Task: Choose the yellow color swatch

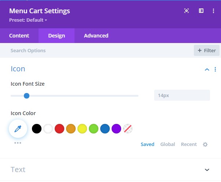Action: [x=82, y=129]
